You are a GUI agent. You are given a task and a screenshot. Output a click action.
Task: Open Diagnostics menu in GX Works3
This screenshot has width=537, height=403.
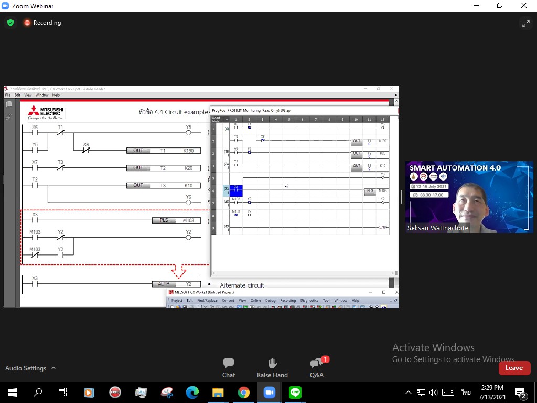[309, 300]
